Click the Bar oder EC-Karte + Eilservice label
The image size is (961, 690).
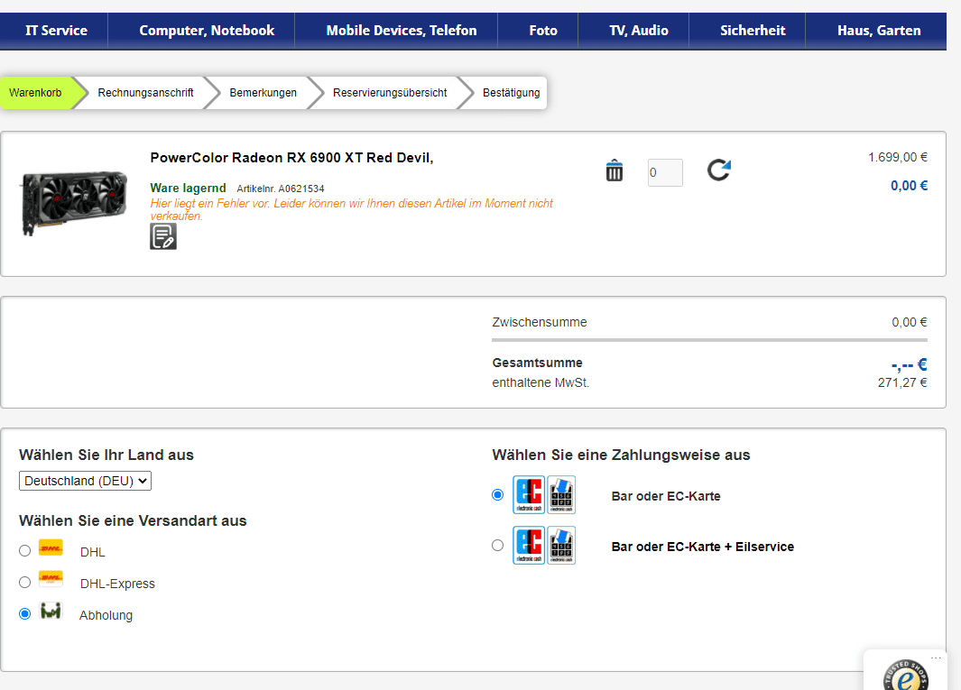(703, 547)
